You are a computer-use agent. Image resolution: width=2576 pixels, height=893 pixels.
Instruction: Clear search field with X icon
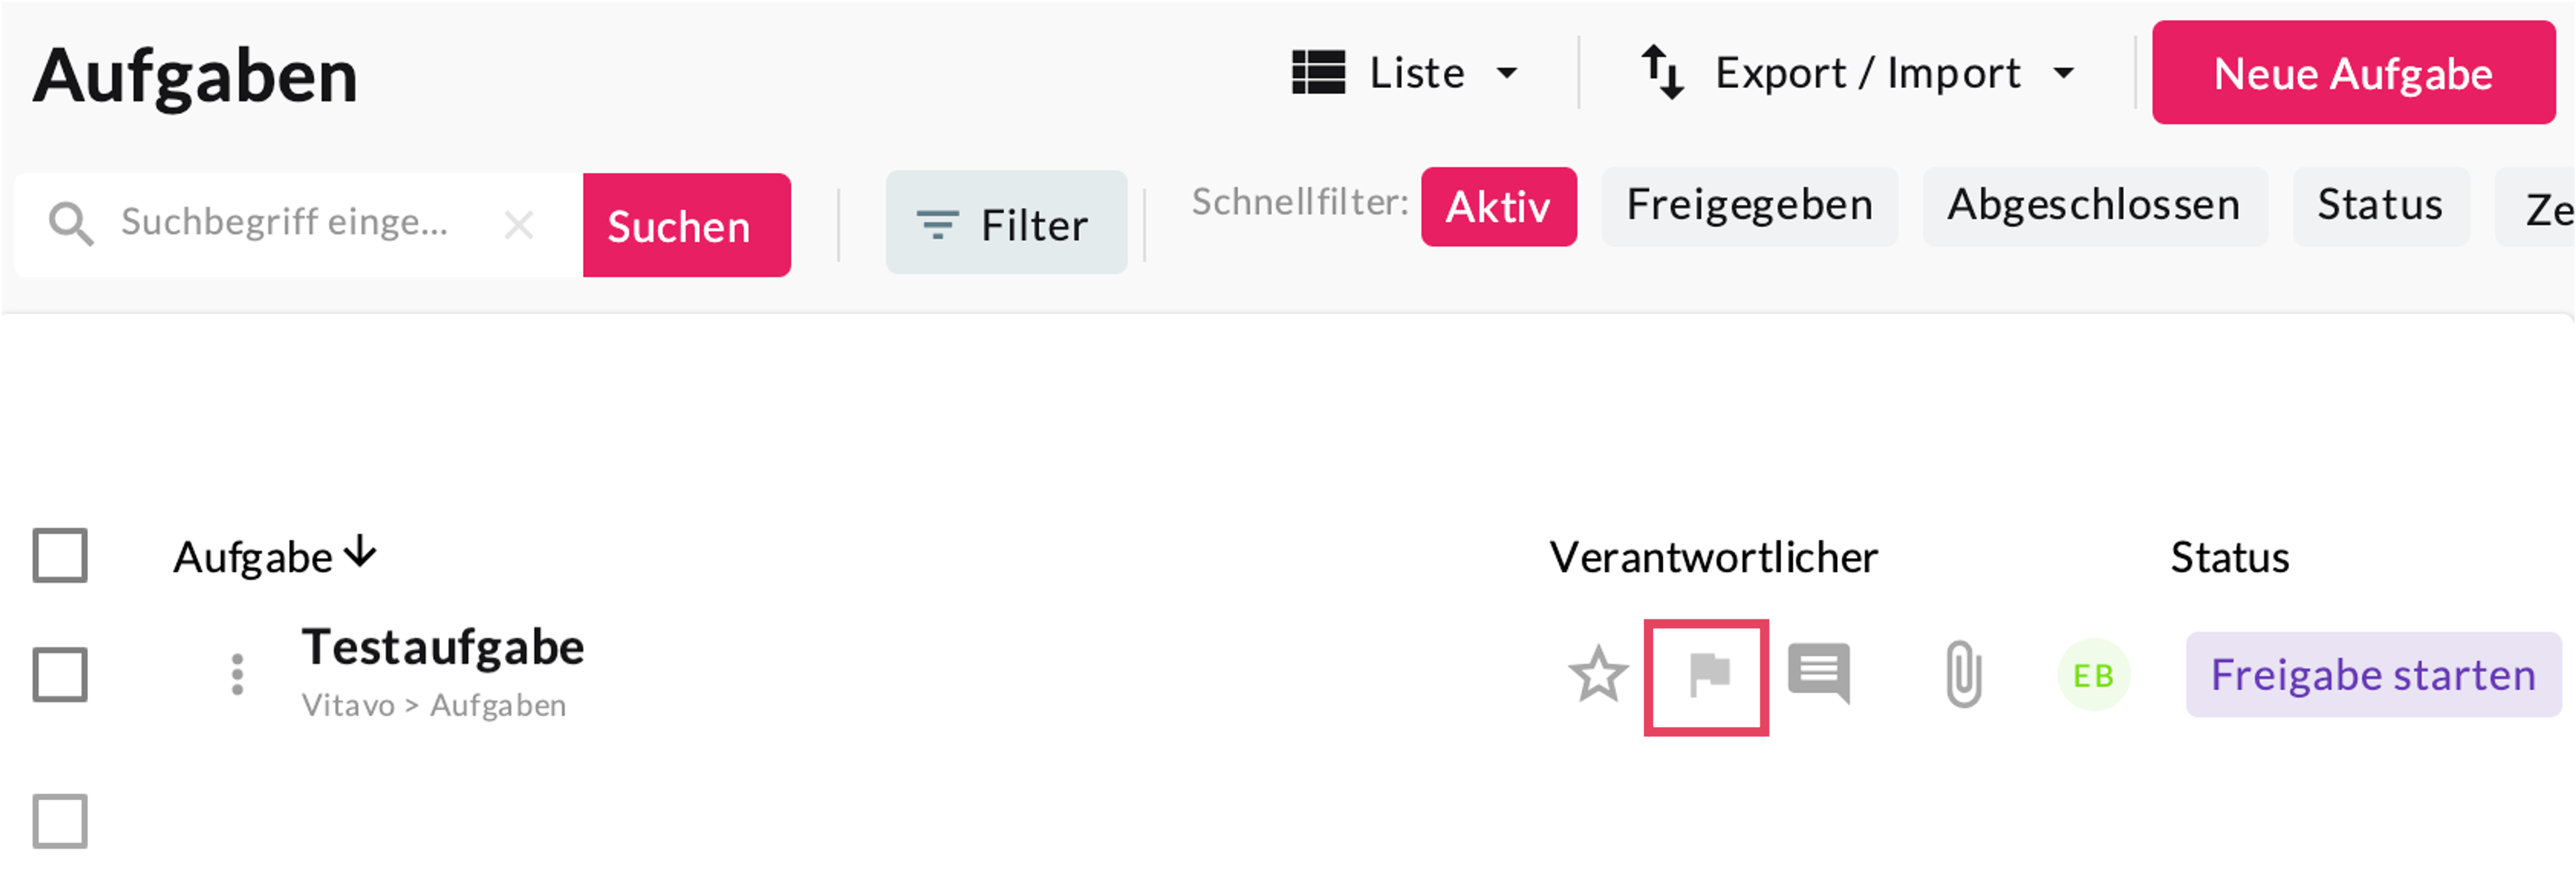(x=519, y=225)
